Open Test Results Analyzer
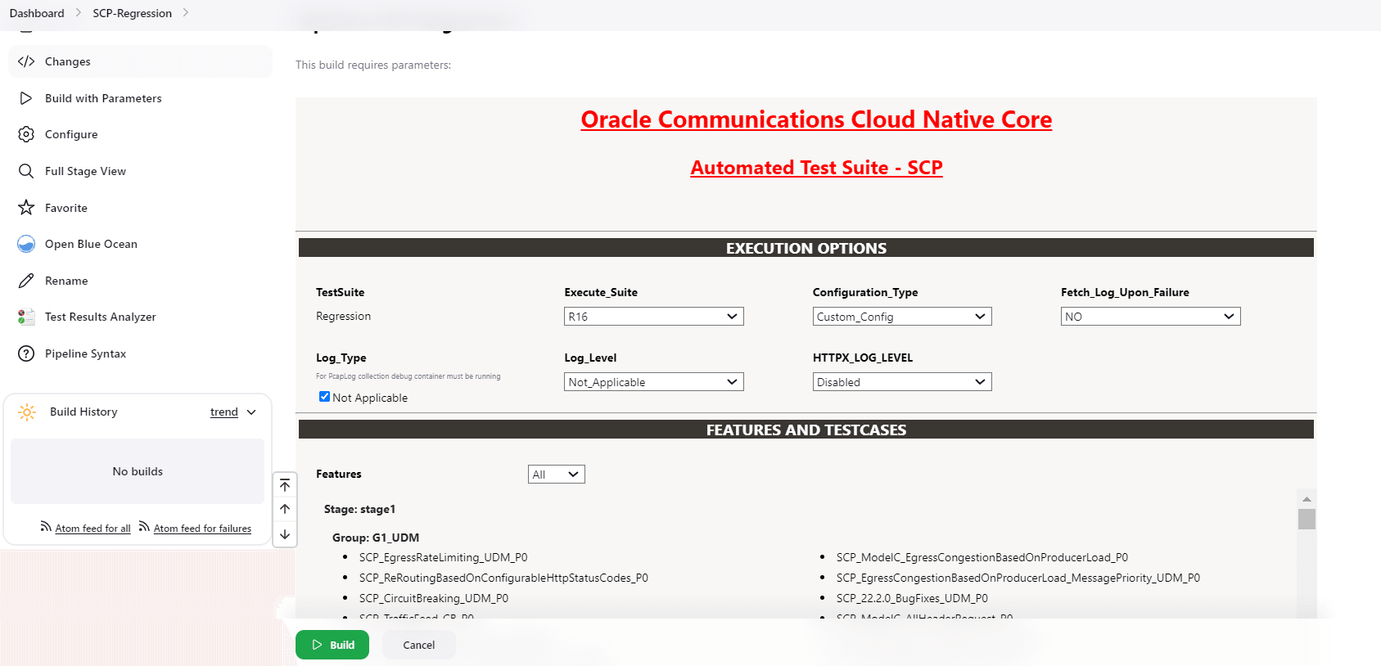 tap(140, 317)
